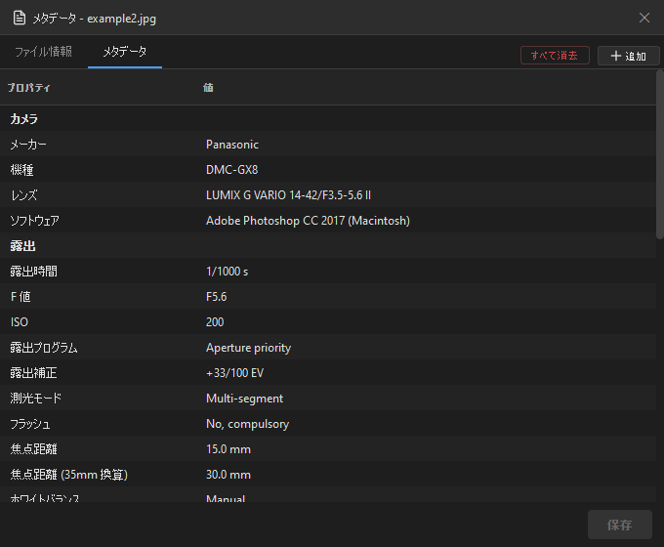Click the +33/100 EV value
The width and height of the screenshot is (664, 547).
pos(235,373)
